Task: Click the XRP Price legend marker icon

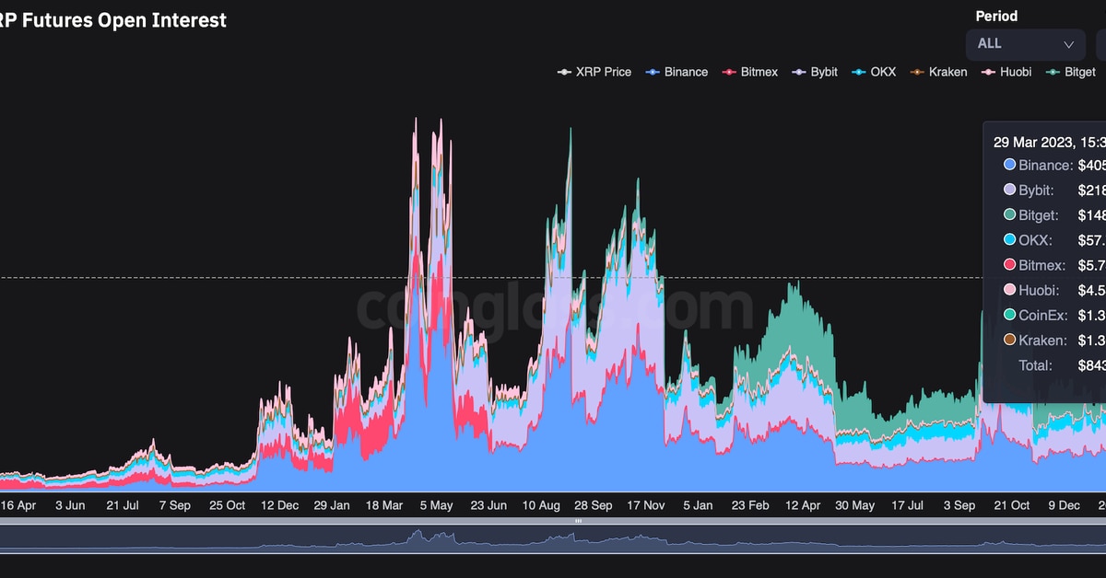Action: [x=564, y=72]
